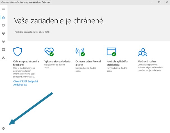This screenshot has width=170, height=133.
Task: Open "Kontrola aplikácií a prehliadača" title
Action: pos(117,63)
